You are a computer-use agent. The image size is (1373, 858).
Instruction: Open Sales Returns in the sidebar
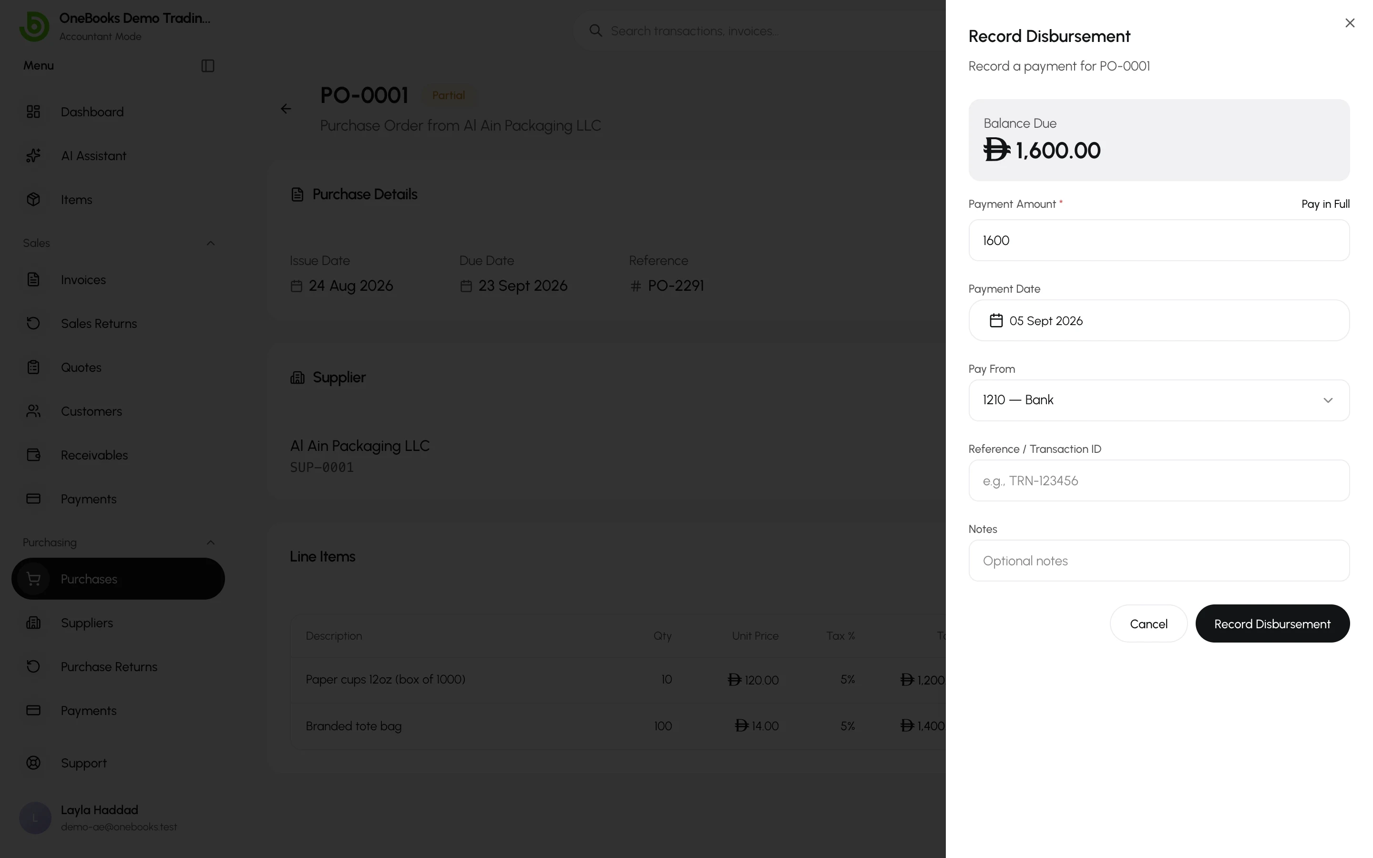[x=118, y=324]
